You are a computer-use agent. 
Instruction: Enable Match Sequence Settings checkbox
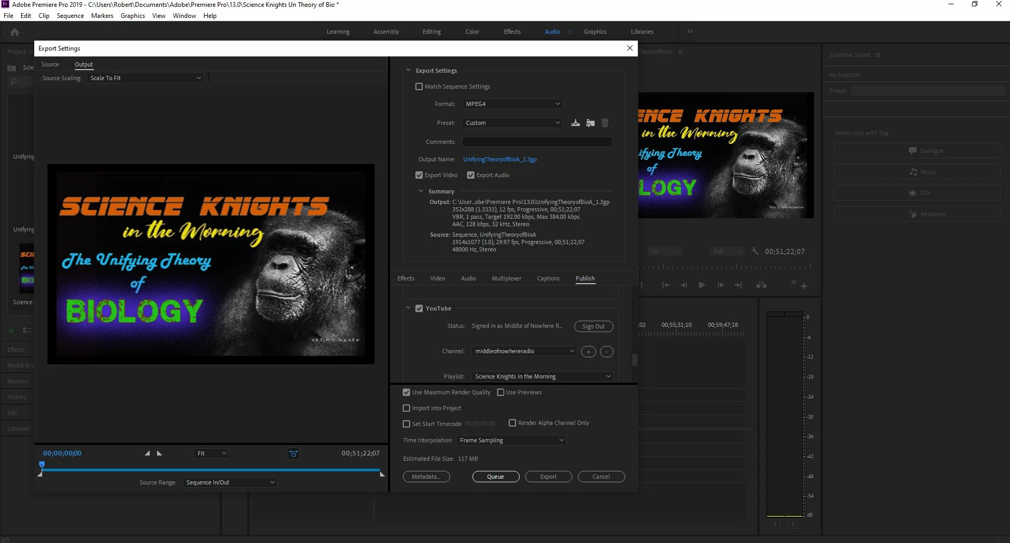pos(419,86)
